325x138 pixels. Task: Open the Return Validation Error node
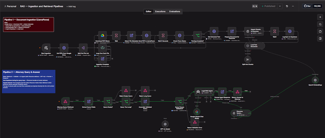pos(195,122)
